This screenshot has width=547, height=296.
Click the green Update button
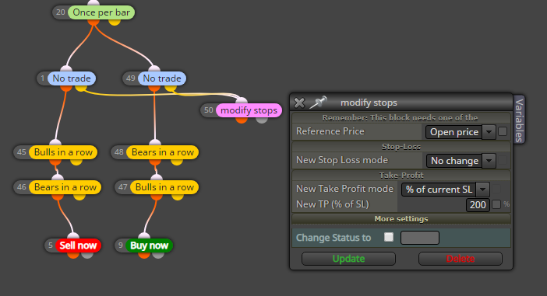[x=348, y=259]
